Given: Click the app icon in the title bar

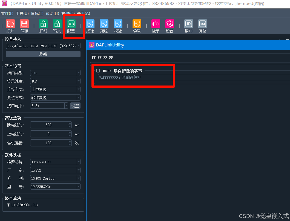Looking at the screenshot, I should click(x=4, y=3).
